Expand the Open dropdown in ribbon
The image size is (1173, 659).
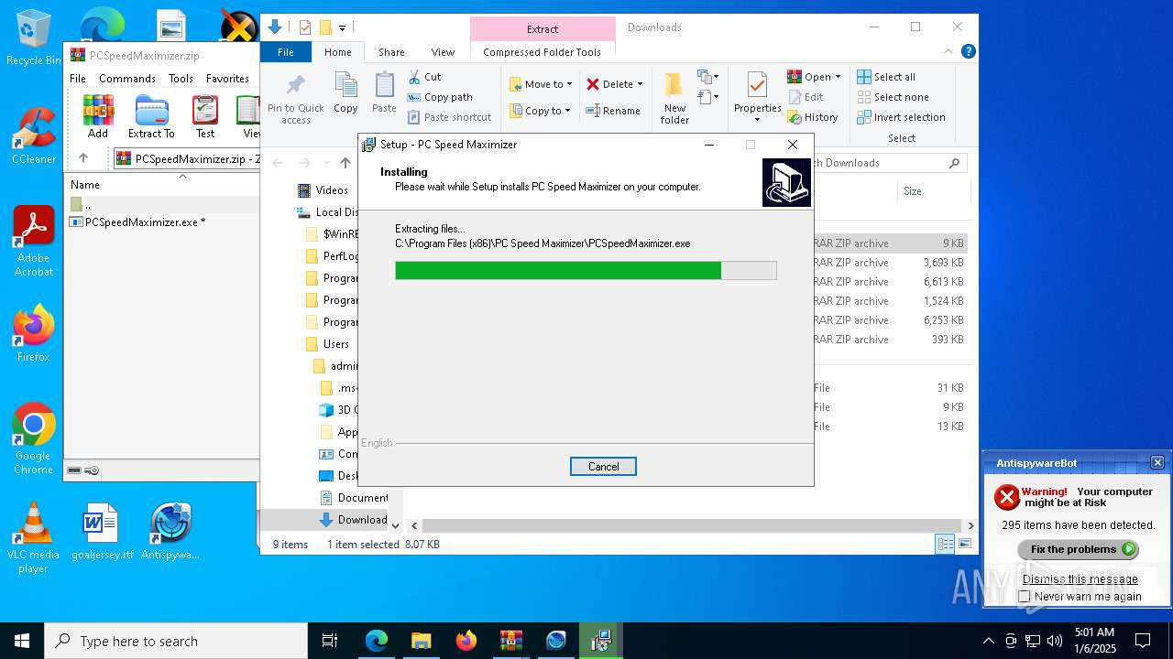tap(838, 77)
